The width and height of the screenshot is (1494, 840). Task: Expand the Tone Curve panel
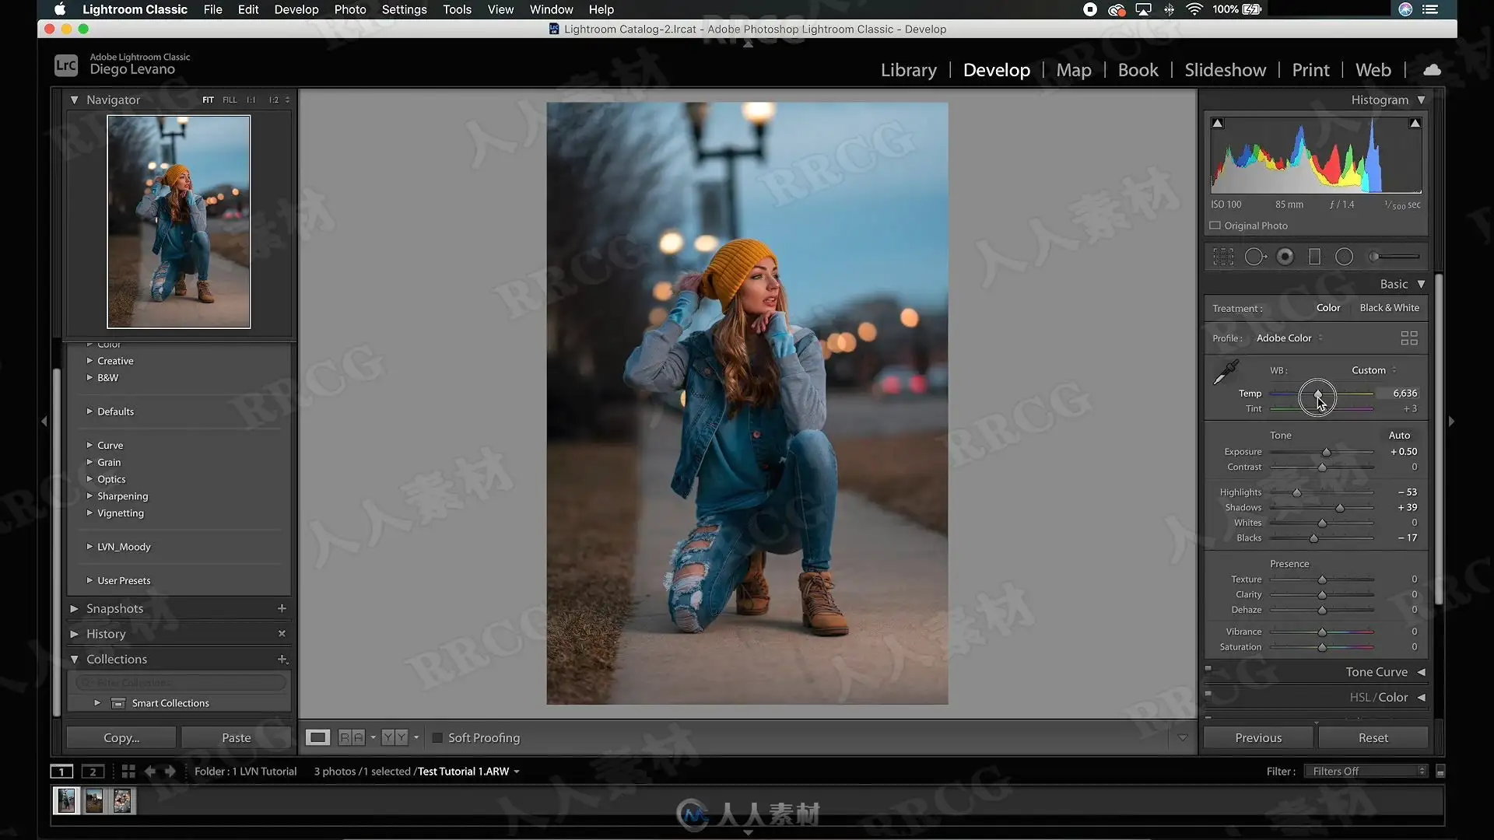(x=1421, y=672)
